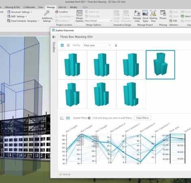Expand Additional Settings dropdown arrow
191x183 pixels.
[x=52, y=20]
